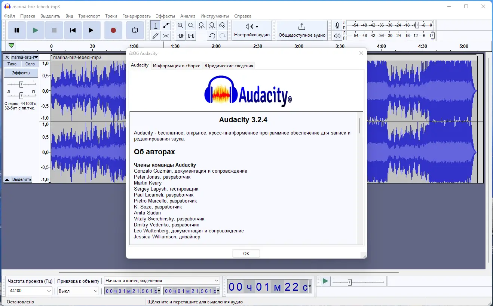Open the Транспорт menu
493x306 pixels.
click(x=89, y=16)
